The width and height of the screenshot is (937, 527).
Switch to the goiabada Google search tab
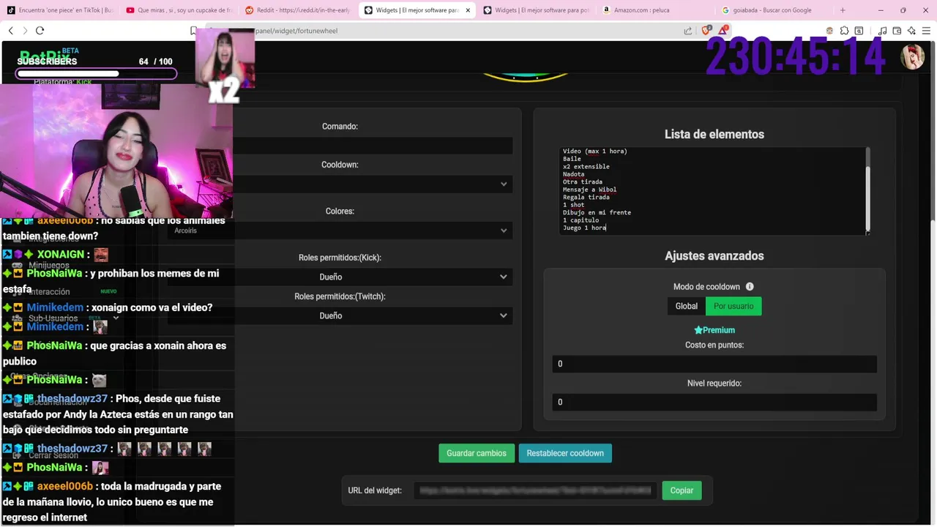click(774, 10)
